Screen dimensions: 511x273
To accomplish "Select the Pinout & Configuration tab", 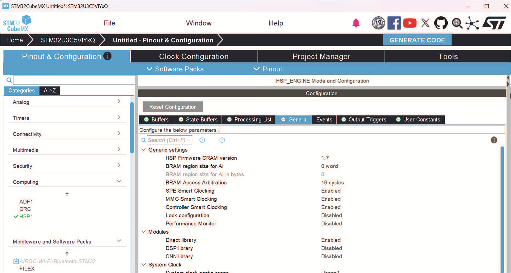I will click(x=67, y=56).
